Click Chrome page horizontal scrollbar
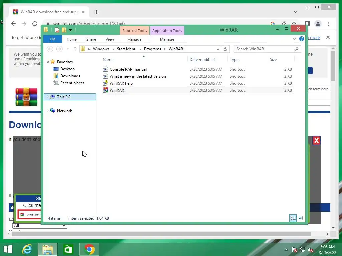The width and height of the screenshot is (342, 256). click(161, 234)
